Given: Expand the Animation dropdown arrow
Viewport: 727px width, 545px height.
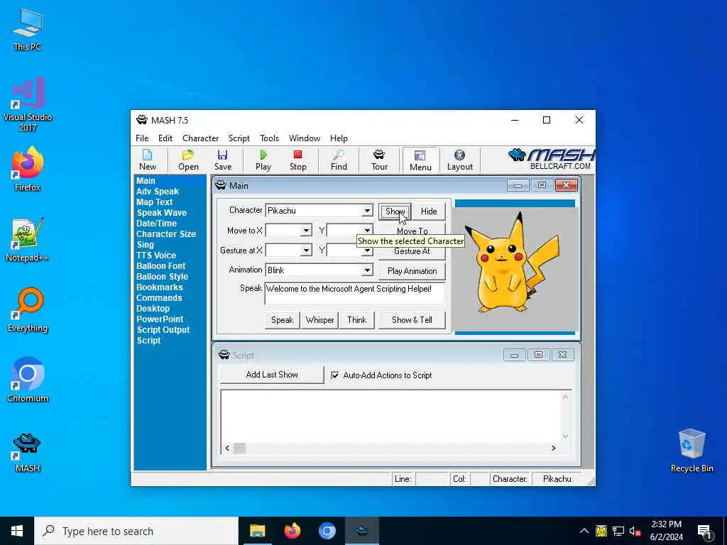Looking at the screenshot, I should 367,270.
